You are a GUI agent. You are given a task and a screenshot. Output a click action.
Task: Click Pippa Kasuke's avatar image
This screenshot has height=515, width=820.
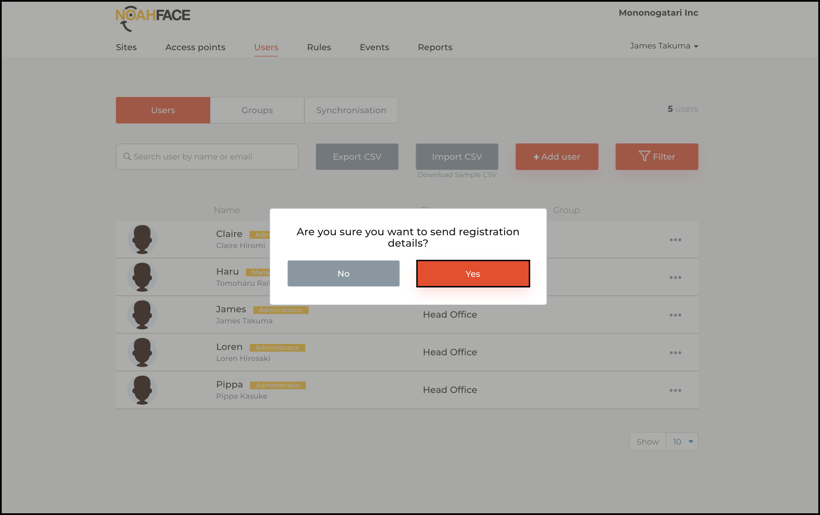[142, 390]
